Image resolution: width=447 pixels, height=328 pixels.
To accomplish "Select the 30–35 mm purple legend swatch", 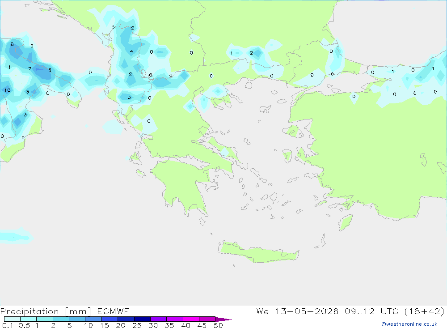I will [159, 319].
